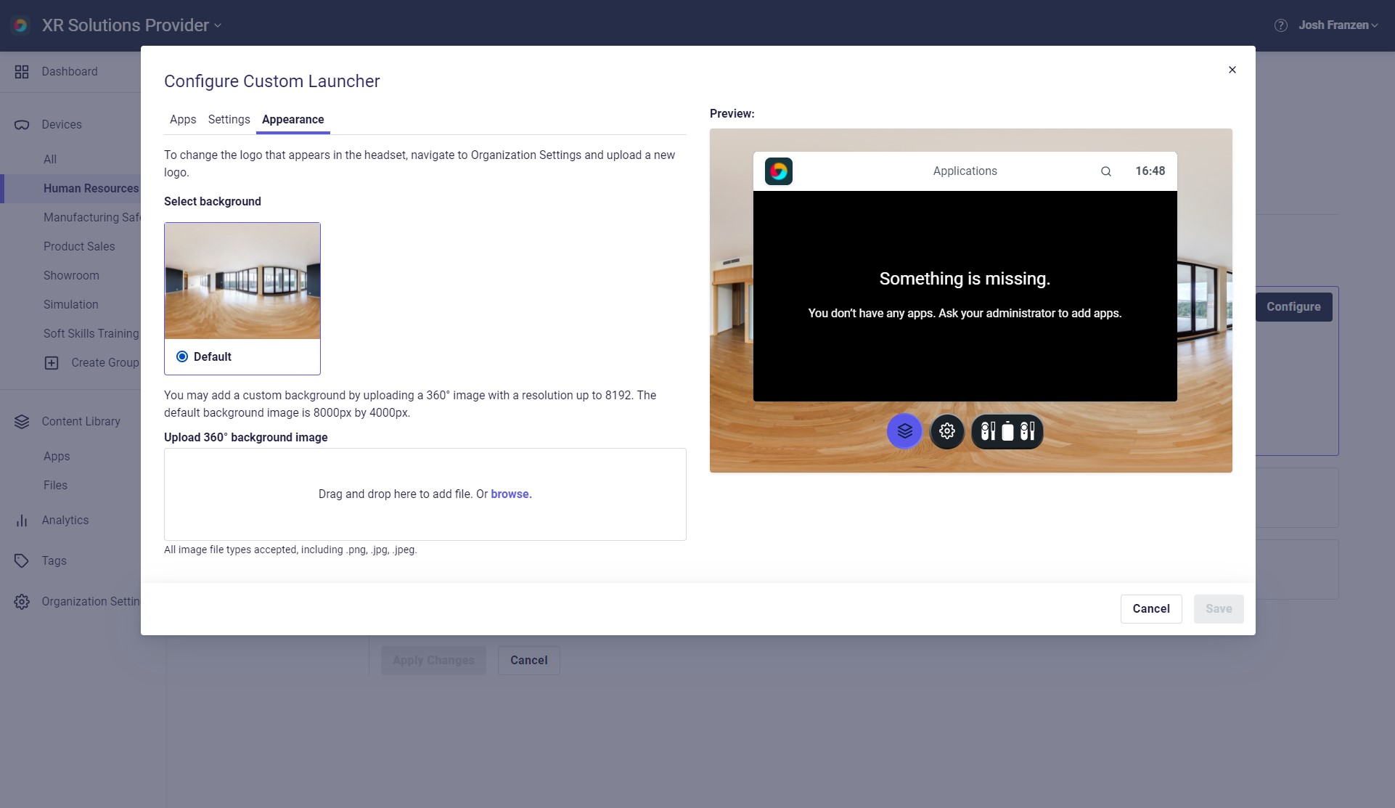Switch to the Settings tab
The image size is (1395, 808).
[x=229, y=120]
